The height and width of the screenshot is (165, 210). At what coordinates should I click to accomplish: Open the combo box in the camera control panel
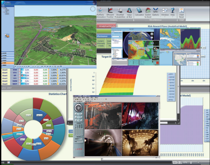point(79,139)
